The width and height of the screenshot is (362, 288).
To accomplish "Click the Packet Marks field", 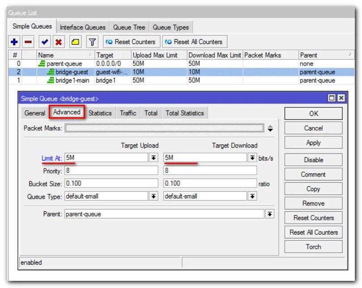I will pos(164,128).
